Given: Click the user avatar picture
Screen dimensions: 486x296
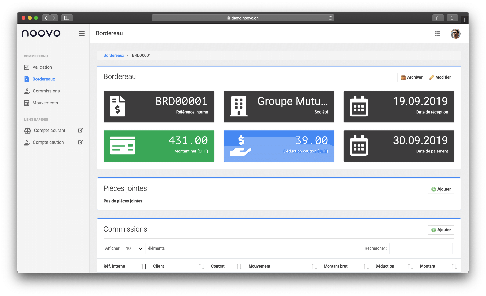Looking at the screenshot, I should click(x=455, y=34).
